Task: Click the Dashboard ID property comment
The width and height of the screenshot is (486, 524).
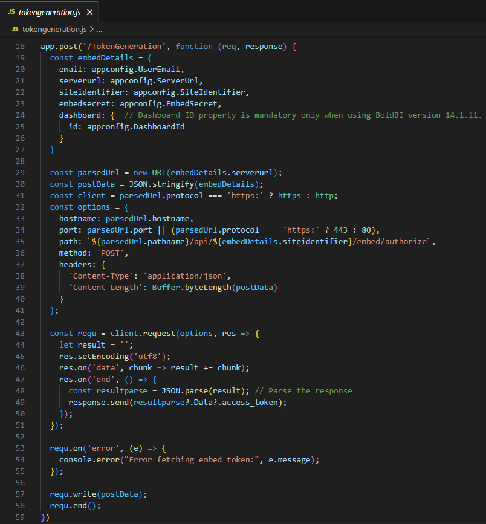Action: [302, 115]
